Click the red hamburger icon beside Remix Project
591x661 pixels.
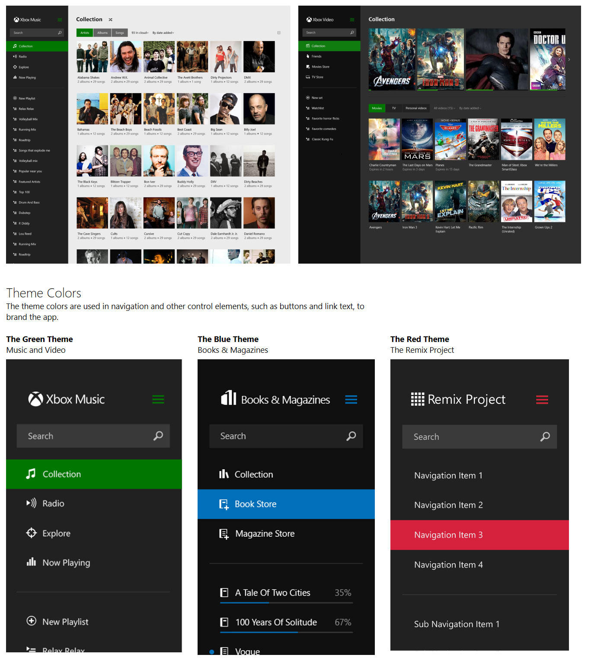(542, 400)
